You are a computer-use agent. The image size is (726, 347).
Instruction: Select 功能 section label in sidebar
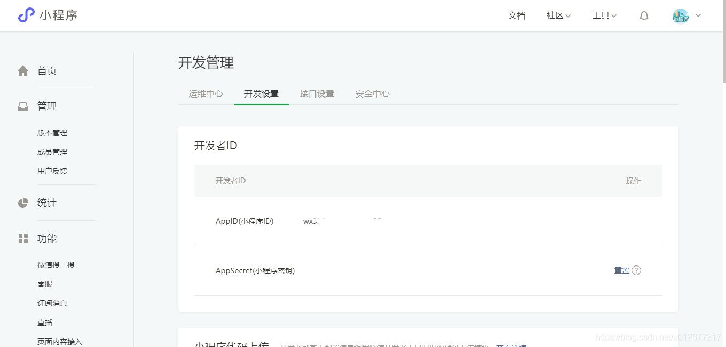tap(47, 239)
